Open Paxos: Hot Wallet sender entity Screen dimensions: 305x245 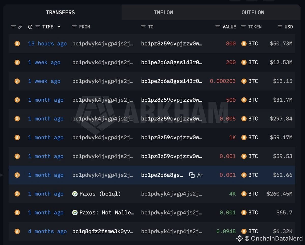click(107, 213)
